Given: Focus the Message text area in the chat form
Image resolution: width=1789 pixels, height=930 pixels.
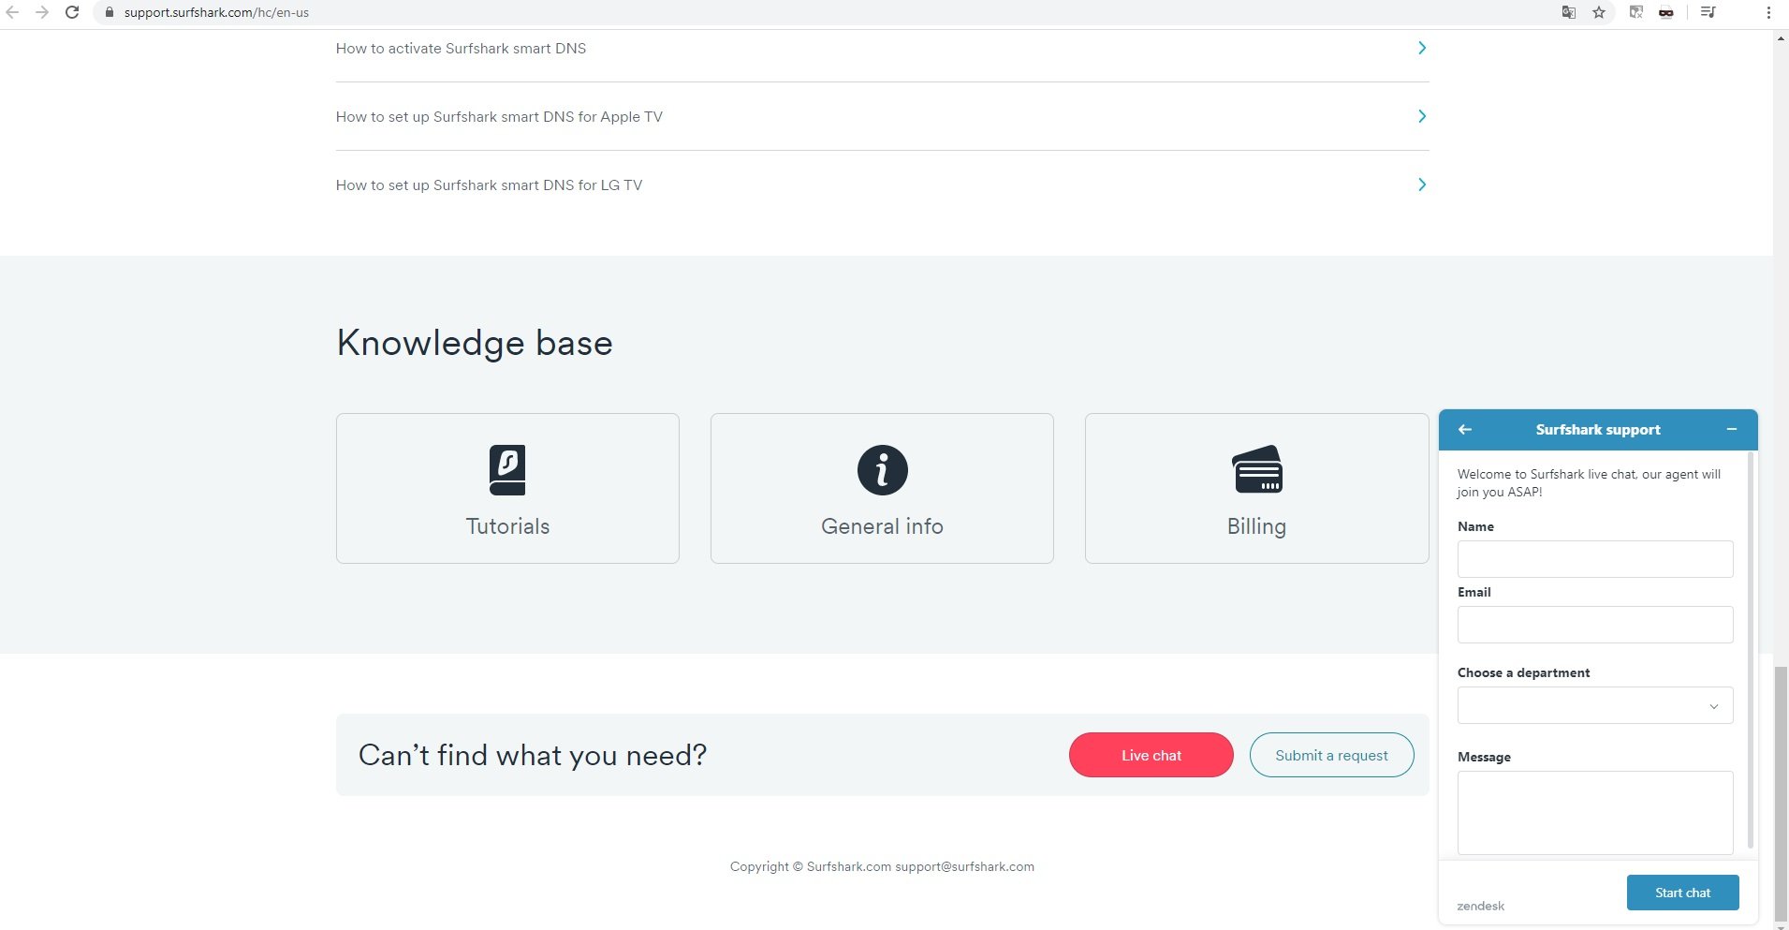Looking at the screenshot, I should [1595, 813].
